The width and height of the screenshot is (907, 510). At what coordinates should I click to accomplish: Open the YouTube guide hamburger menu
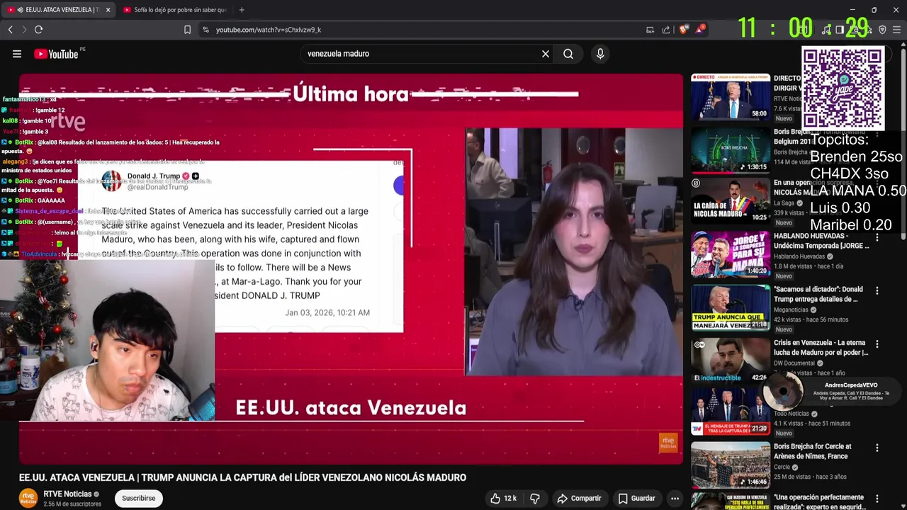point(17,54)
